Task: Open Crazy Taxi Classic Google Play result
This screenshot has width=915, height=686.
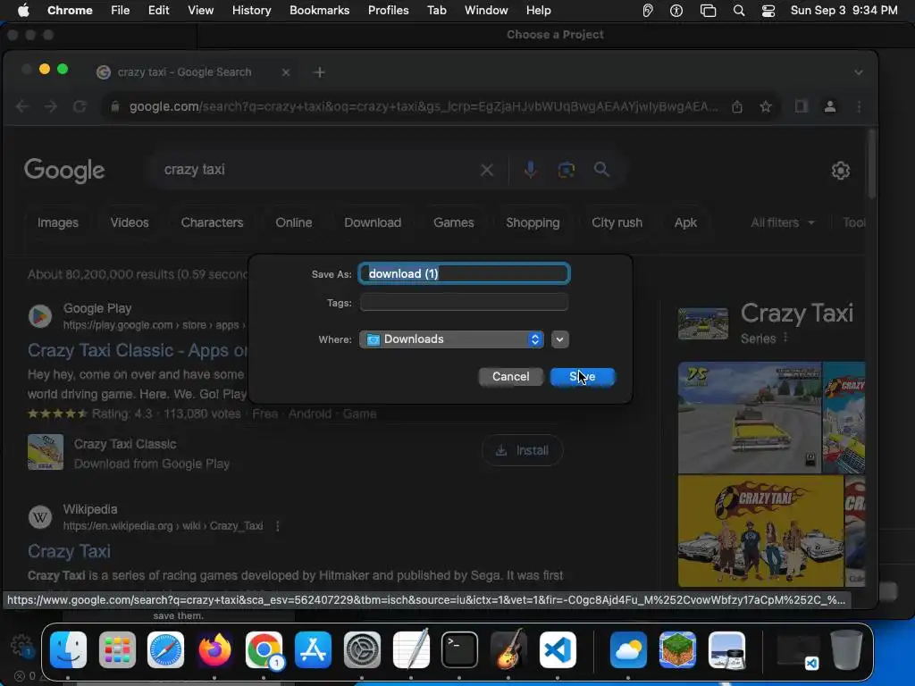Action: (x=137, y=350)
